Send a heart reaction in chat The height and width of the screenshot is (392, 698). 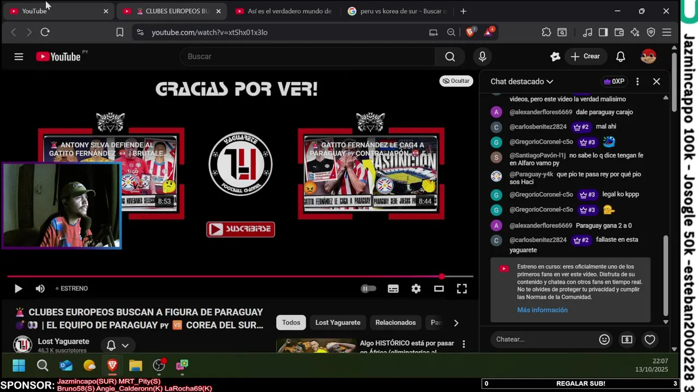[x=650, y=339]
